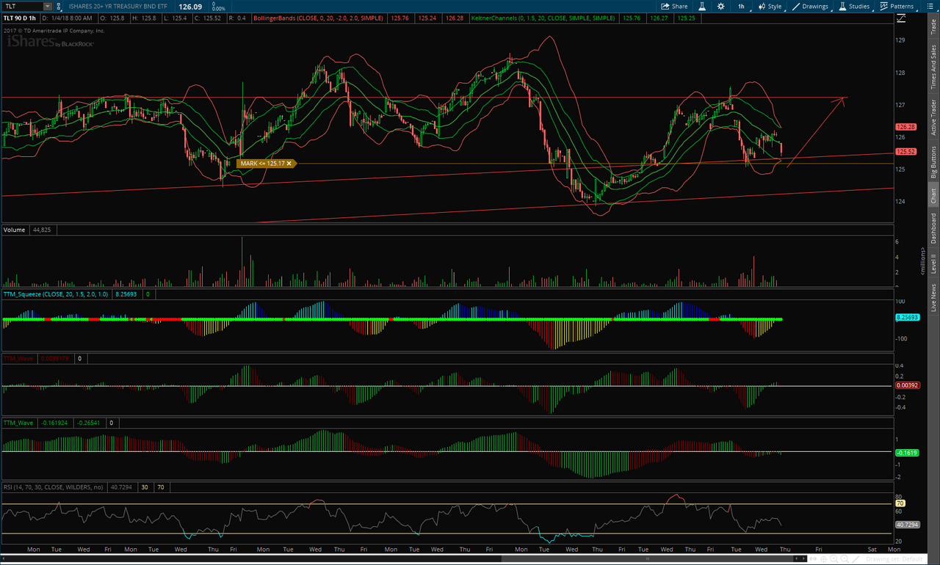Screen dimensions: 940x565
Task: Open the Level II sidebar tab
Action: 933,263
